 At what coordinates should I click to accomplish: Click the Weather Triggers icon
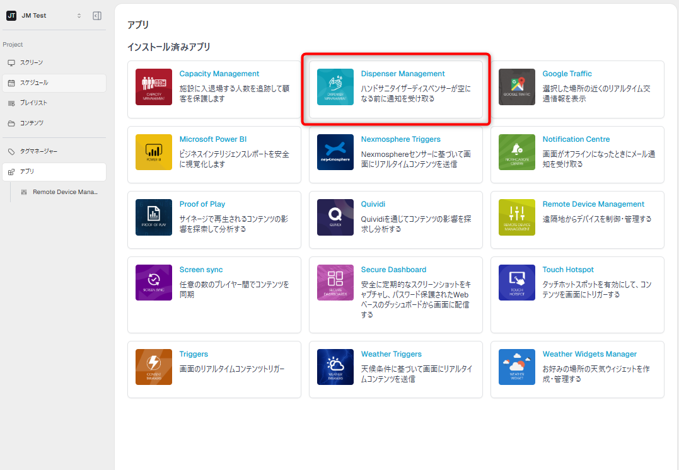(335, 367)
